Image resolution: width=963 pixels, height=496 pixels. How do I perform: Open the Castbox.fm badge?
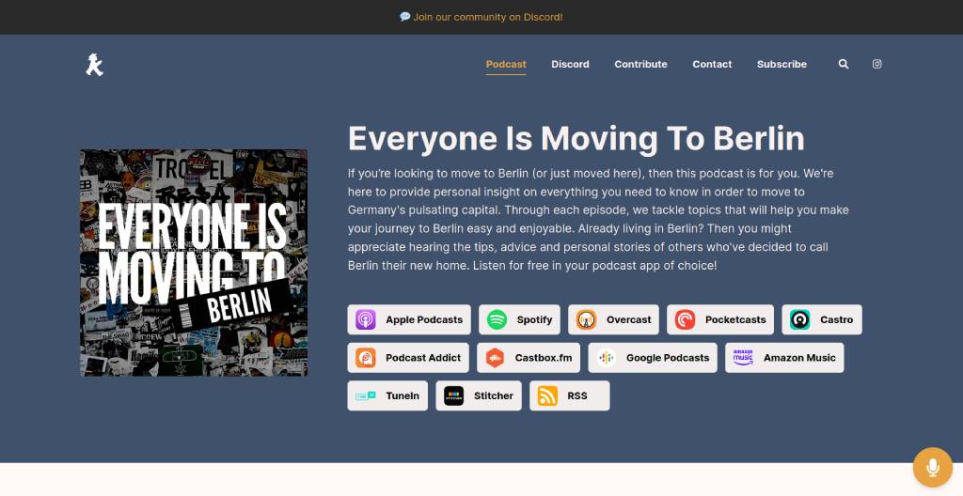point(529,358)
